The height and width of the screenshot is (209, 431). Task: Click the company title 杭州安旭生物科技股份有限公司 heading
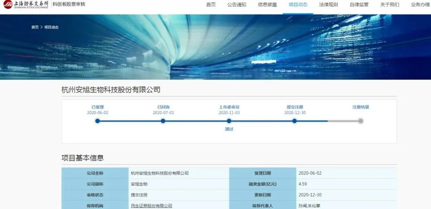point(111,90)
